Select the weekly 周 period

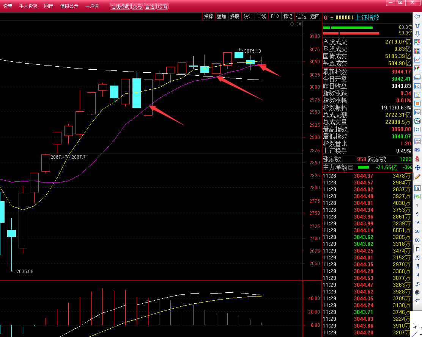pyautogui.click(x=417, y=258)
